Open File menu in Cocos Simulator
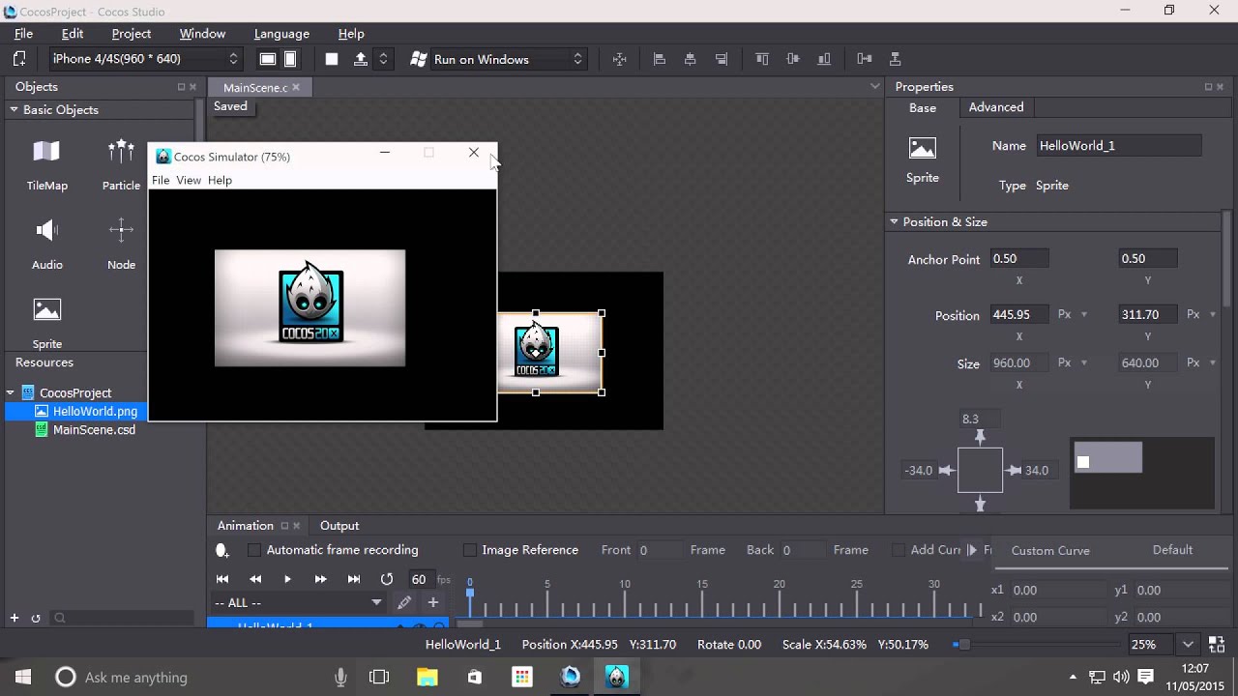Screen dimensions: 1238x696 [161, 180]
